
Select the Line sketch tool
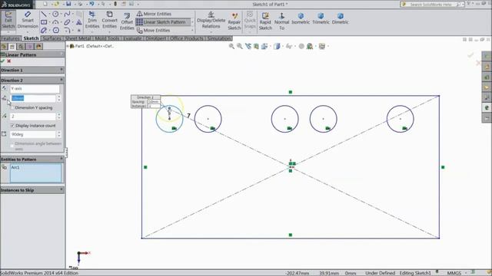[44, 14]
